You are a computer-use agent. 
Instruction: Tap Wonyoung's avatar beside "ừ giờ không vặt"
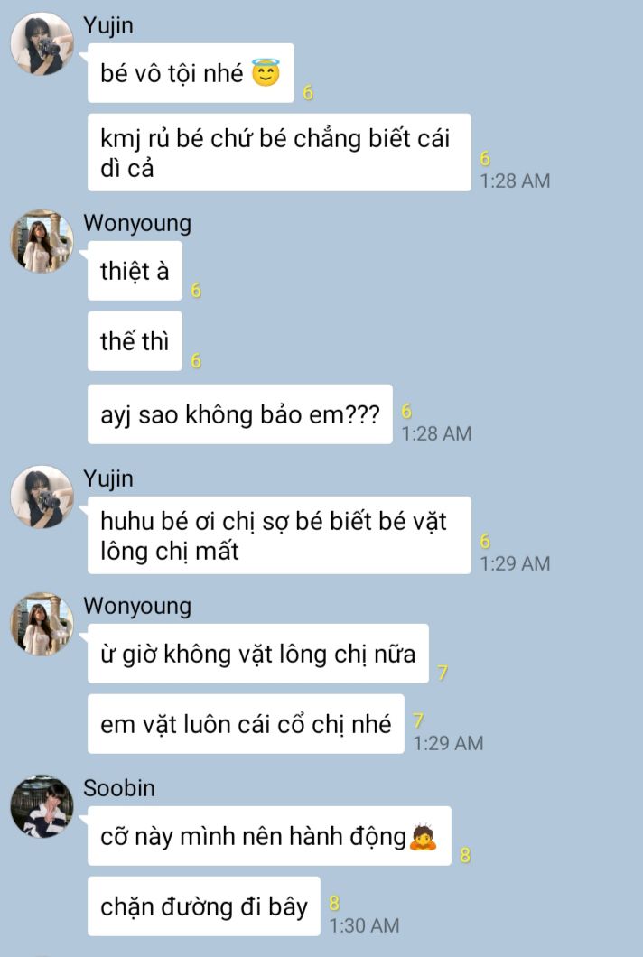coord(42,624)
